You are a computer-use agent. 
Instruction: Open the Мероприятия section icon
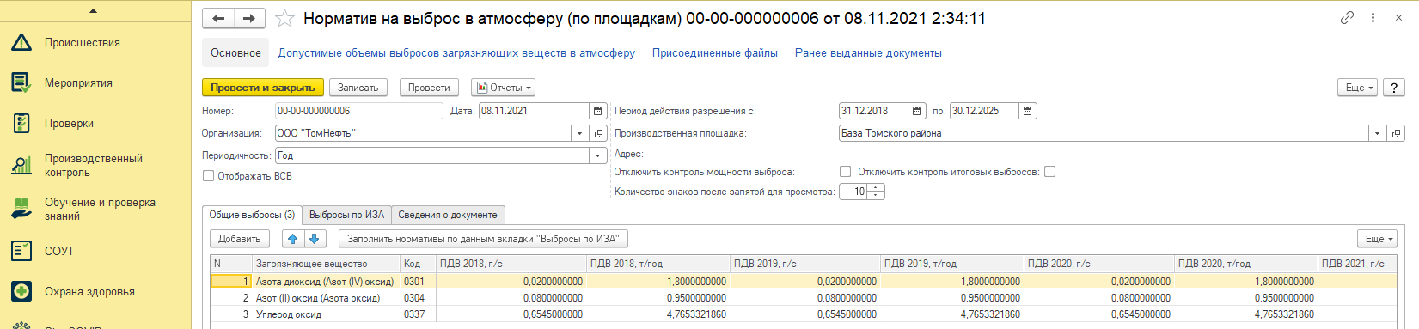coord(21,82)
